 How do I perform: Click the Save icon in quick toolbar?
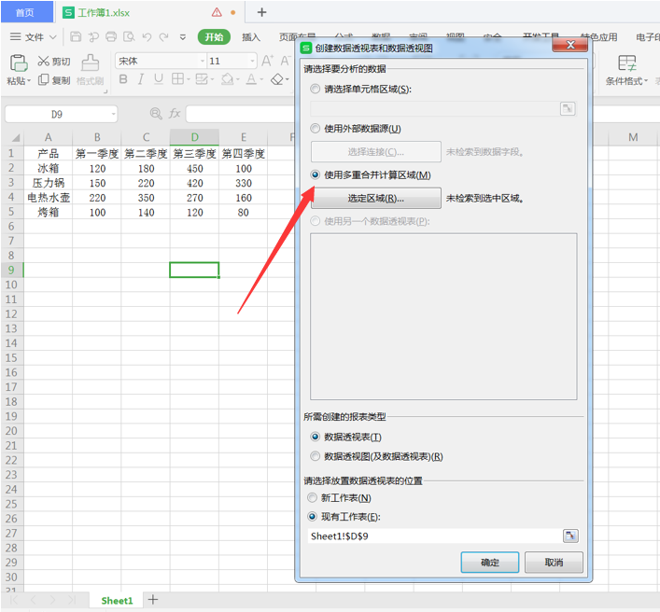coord(76,37)
